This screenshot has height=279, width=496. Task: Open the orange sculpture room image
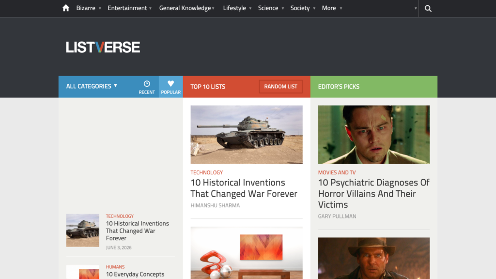pos(247,253)
